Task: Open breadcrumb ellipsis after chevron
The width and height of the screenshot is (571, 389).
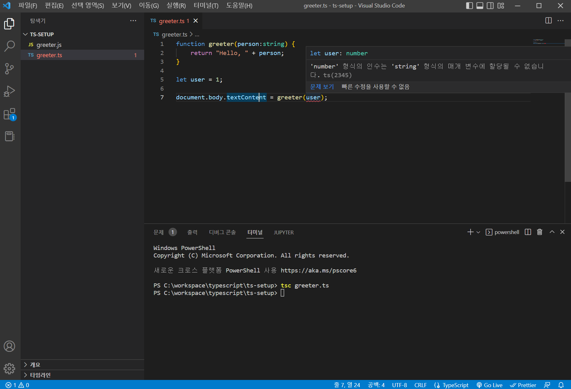Action: click(197, 35)
